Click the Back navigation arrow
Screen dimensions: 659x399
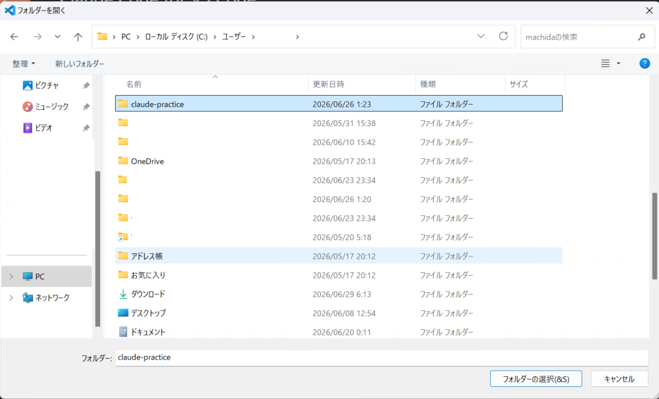click(x=14, y=37)
